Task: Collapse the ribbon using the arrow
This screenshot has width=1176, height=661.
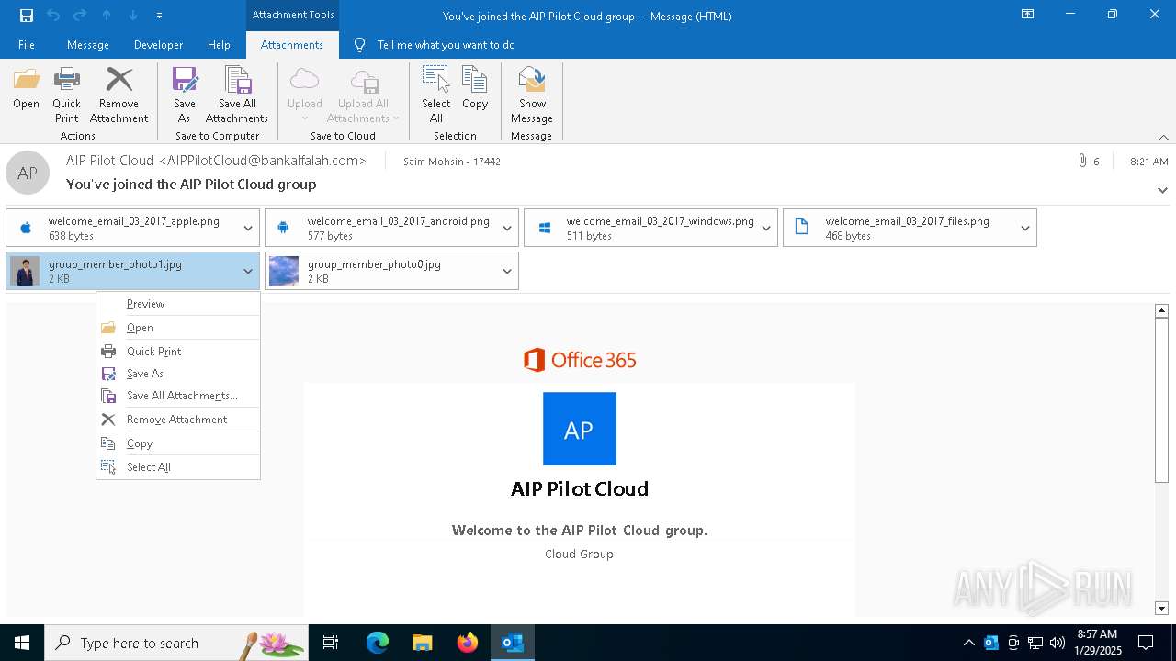Action: click(x=1163, y=137)
